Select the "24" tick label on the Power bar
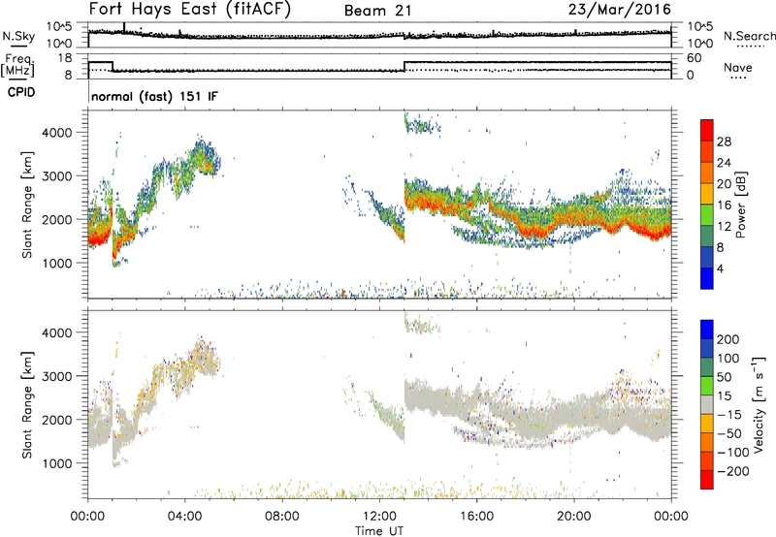Screen dimensions: 776x537 tap(724, 163)
